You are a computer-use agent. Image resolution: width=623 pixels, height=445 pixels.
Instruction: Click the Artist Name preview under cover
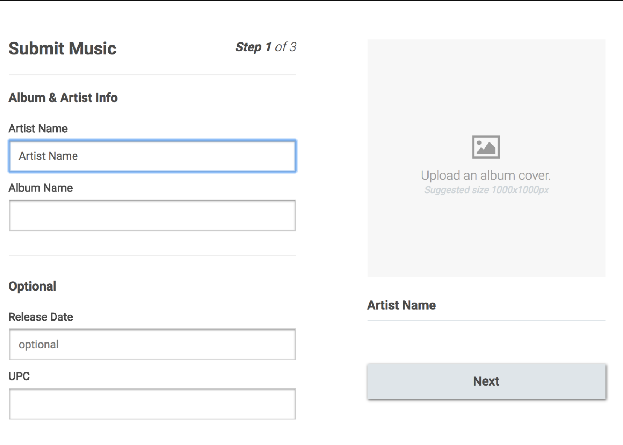(401, 305)
